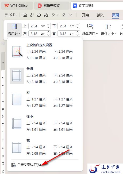Open the 文件 file menu
This screenshot has width=123, height=174.
[x=11, y=15]
